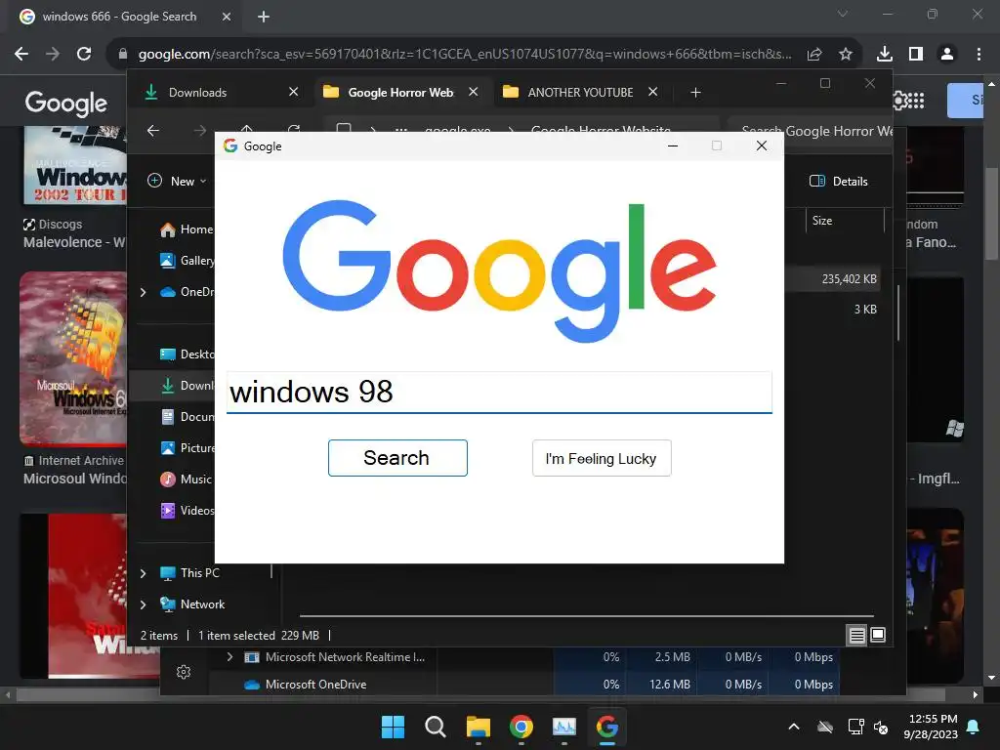
Task: Open Chrome three-dot menu
Action: click(979, 55)
